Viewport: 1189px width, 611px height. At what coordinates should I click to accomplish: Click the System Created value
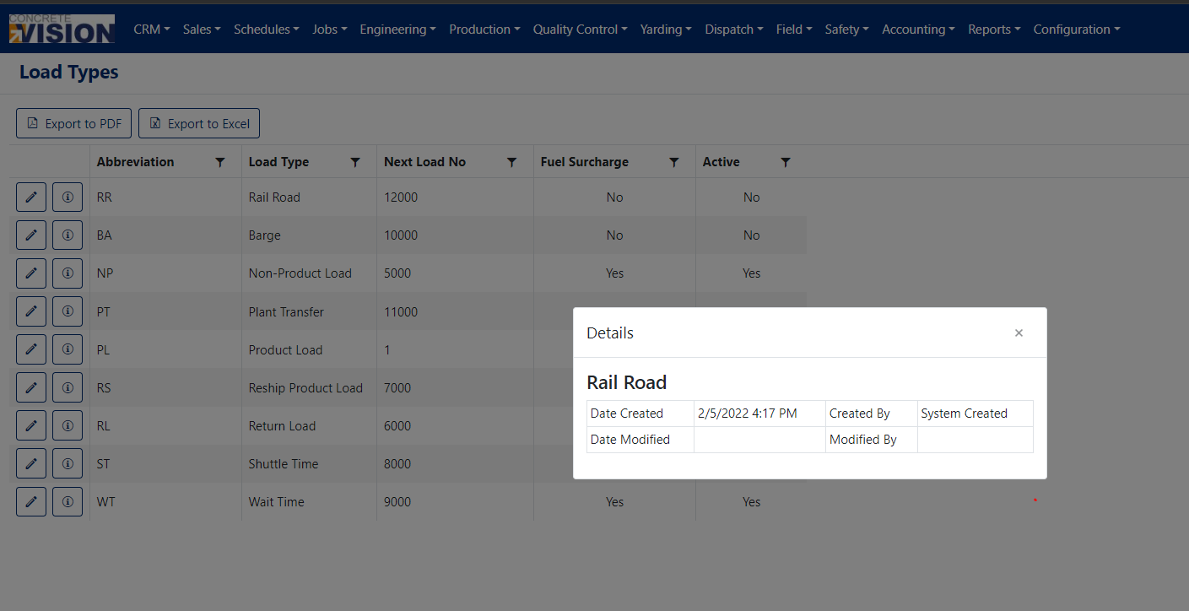[965, 414]
